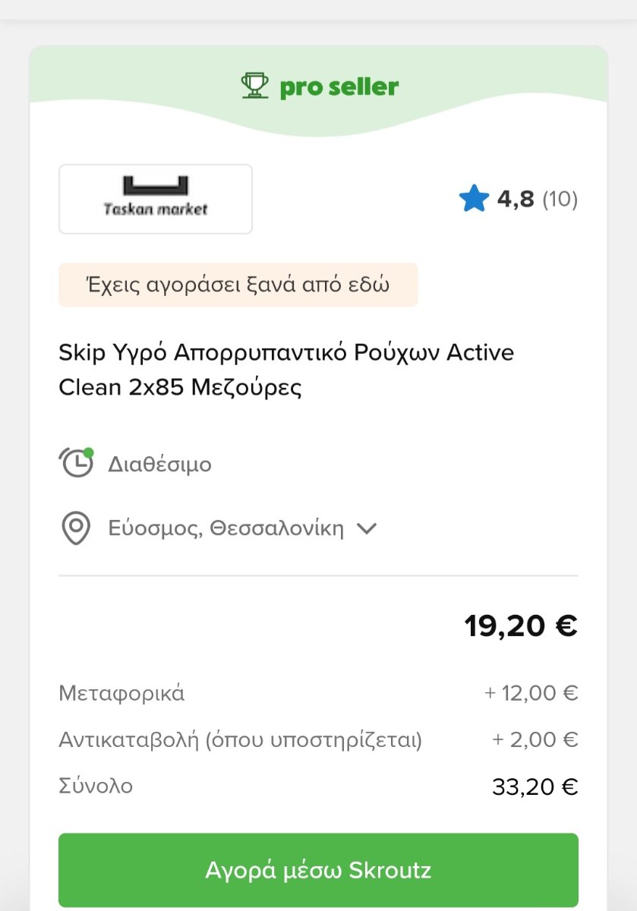637x911 pixels.
Task: Click the Διαθέσιμο availability text
Action: coord(160,464)
